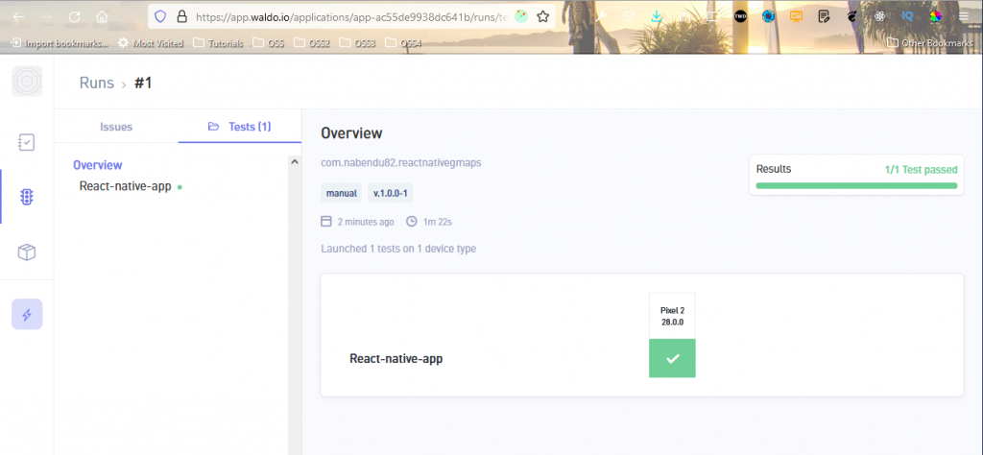The width and height of the screenshot is (983, 455).
Task: Open the wrench developer tools icon
Action: click(600, 17)
